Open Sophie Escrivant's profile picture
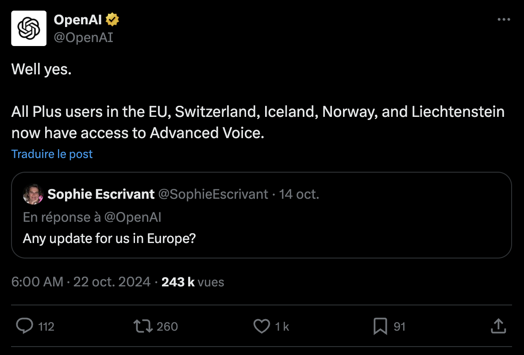This screenshot has height=355, width=524. 33,194
